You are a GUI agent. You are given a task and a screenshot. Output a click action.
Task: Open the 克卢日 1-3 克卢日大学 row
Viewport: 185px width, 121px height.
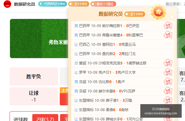coord(123,72)
